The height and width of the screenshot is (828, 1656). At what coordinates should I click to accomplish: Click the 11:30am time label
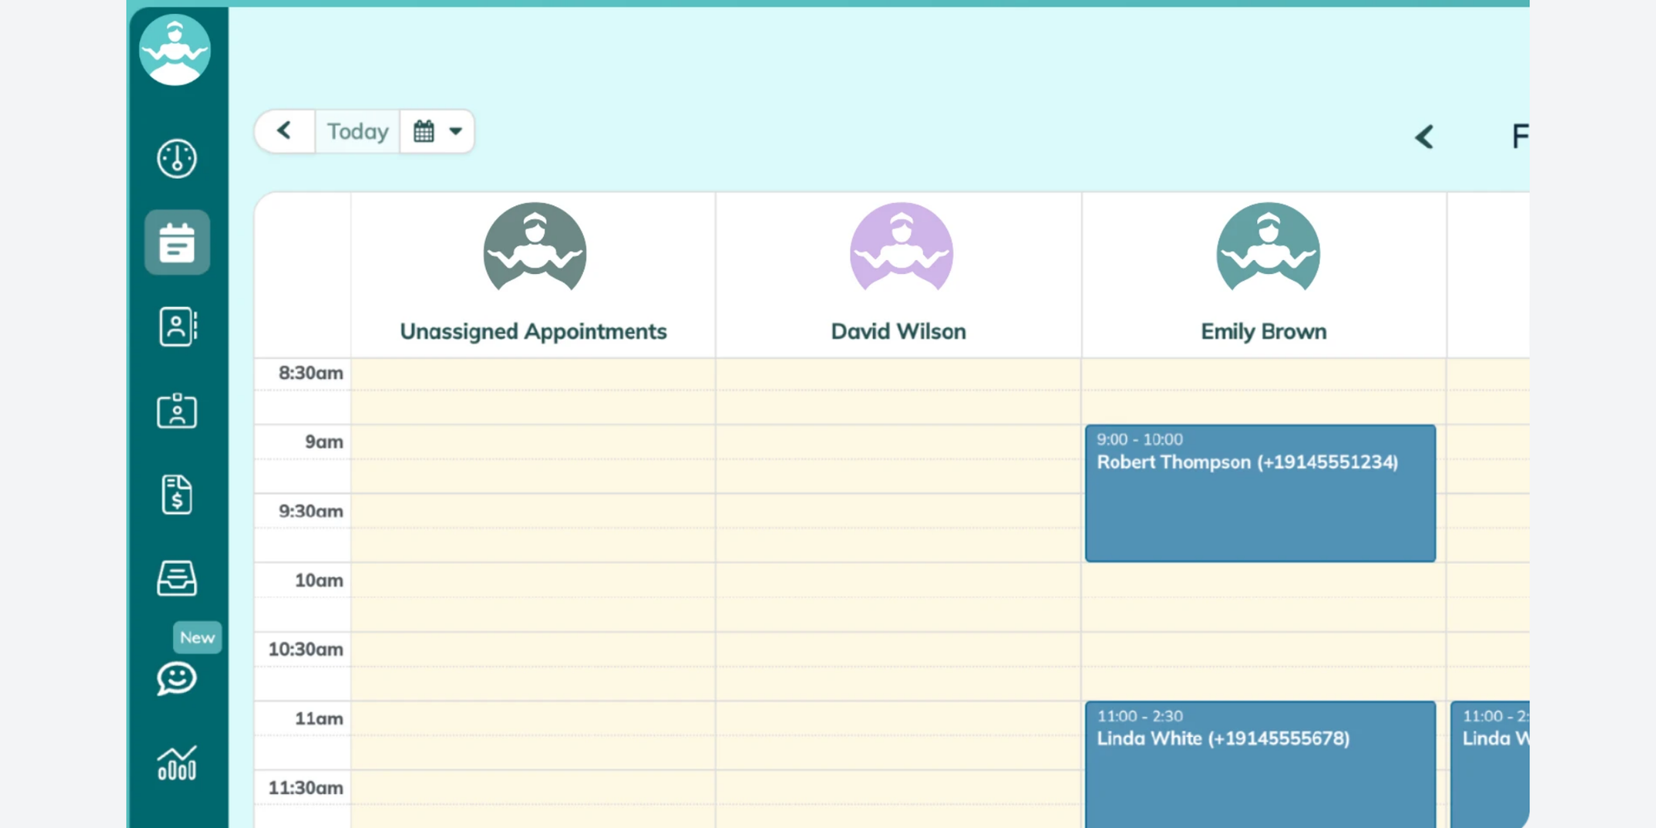pyautogui.click(x=306, y=787)
